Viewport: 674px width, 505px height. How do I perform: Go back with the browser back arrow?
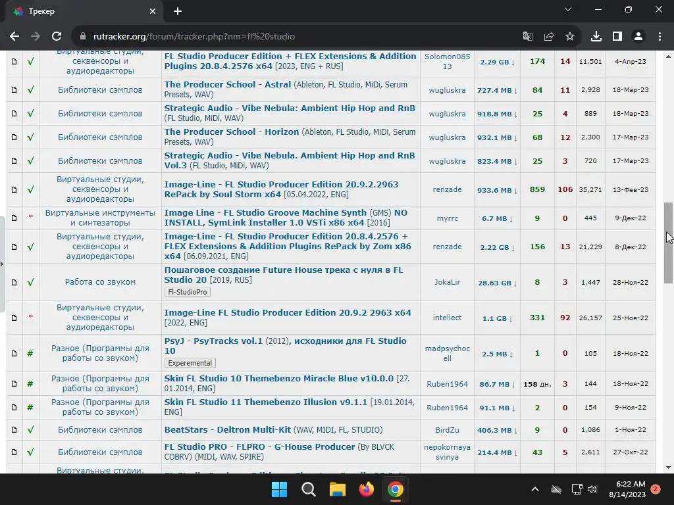14,37
